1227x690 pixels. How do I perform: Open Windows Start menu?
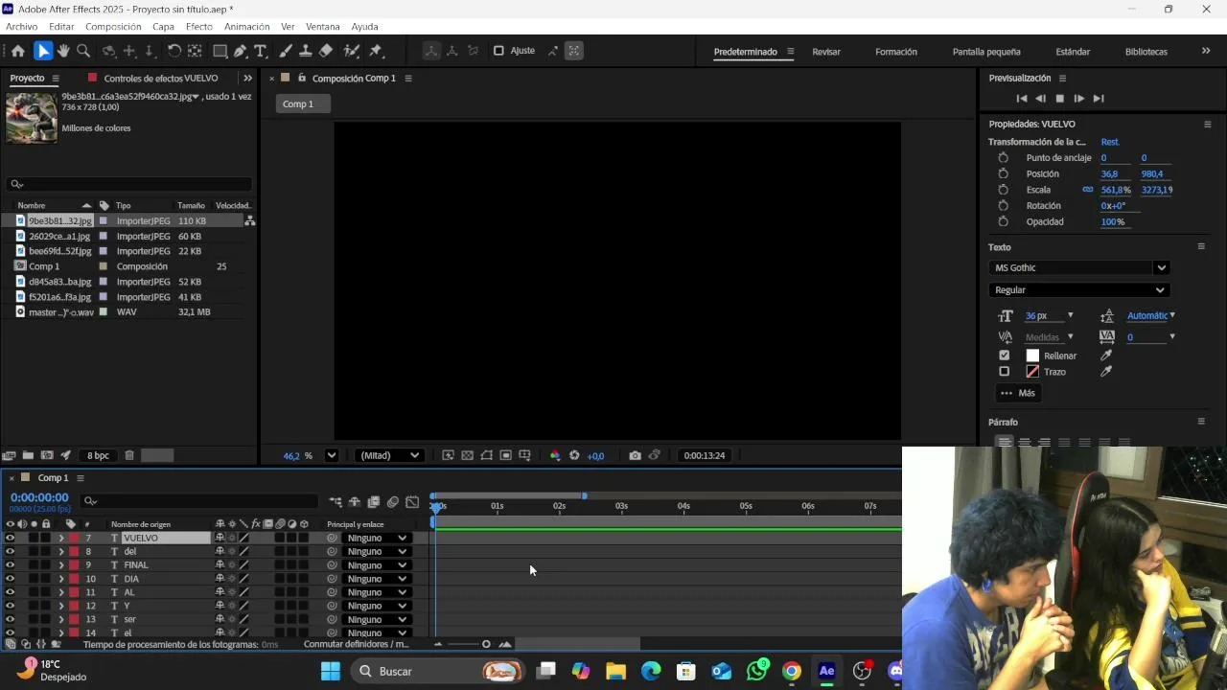(331, 671)
